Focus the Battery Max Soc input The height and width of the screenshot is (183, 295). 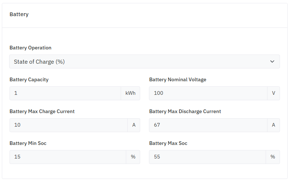tap(207, 157)
